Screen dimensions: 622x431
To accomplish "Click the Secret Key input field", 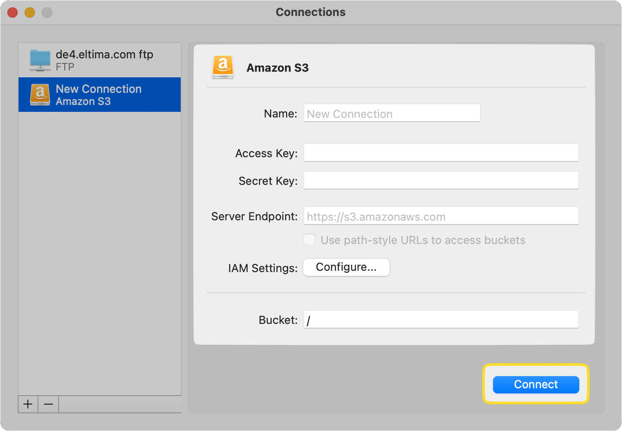I will tap(441, 180).
